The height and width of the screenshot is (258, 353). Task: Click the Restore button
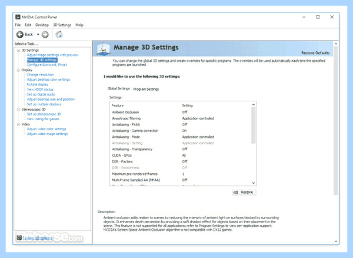tap(244, 192)
